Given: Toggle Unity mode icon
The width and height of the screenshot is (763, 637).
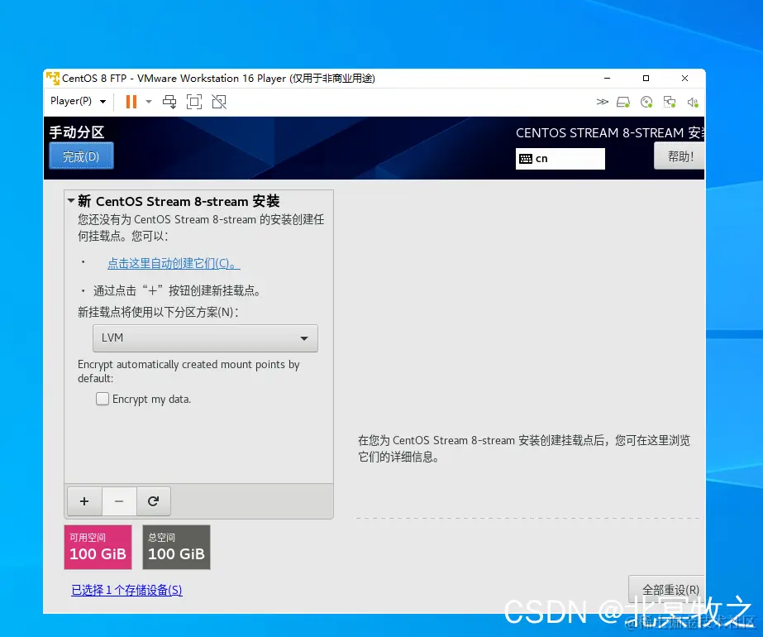Looking at the screenshot, I should (219, 102).
